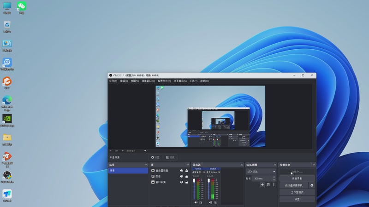Open the Recycle Bin desktop icon
The image size is (369, 207).
coord(7,26)
